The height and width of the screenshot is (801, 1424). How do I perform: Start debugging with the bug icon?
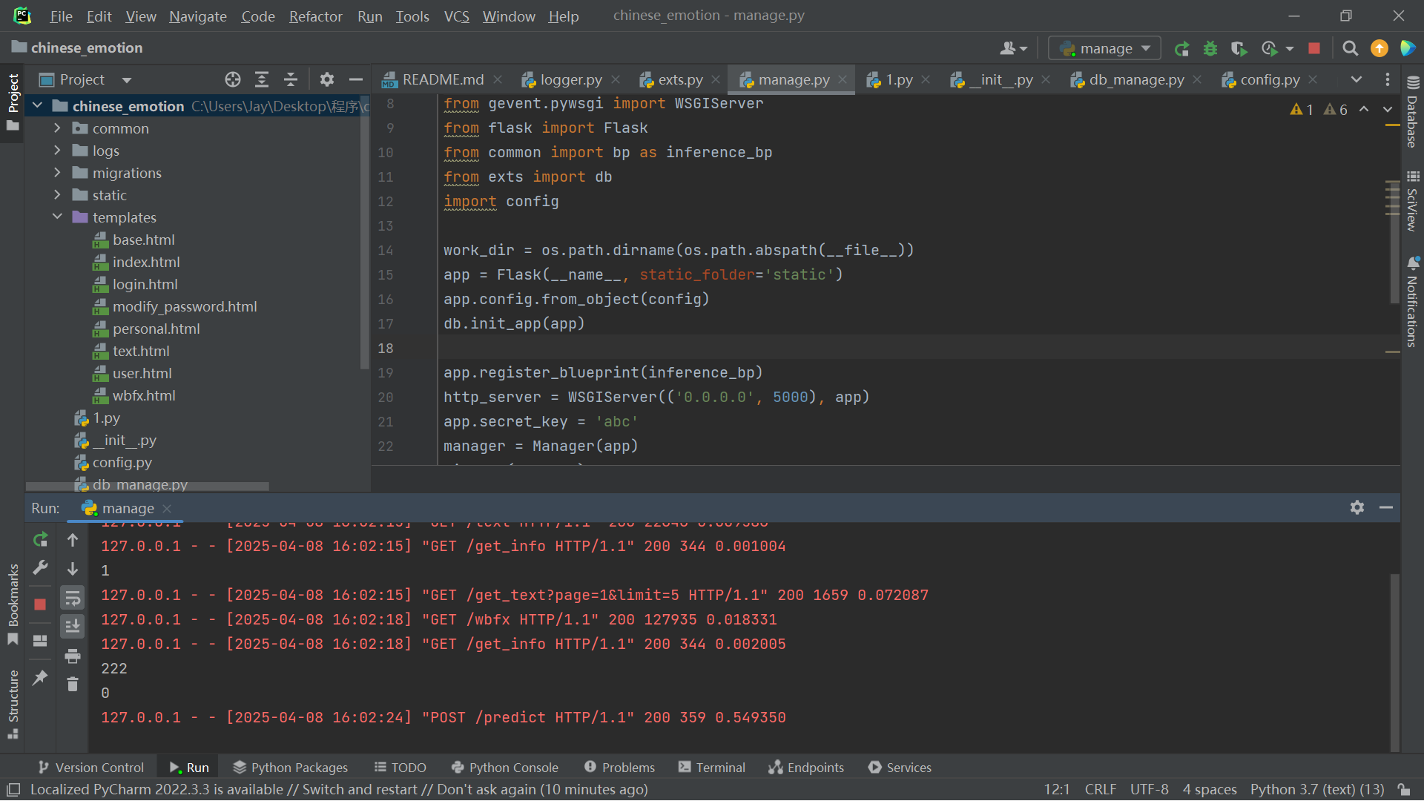click(x=1210, y=49)
